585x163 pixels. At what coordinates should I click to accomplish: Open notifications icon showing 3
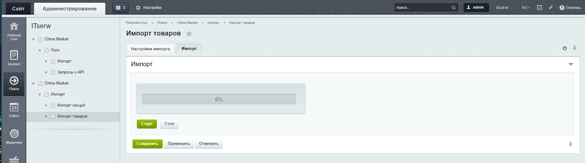120,8
